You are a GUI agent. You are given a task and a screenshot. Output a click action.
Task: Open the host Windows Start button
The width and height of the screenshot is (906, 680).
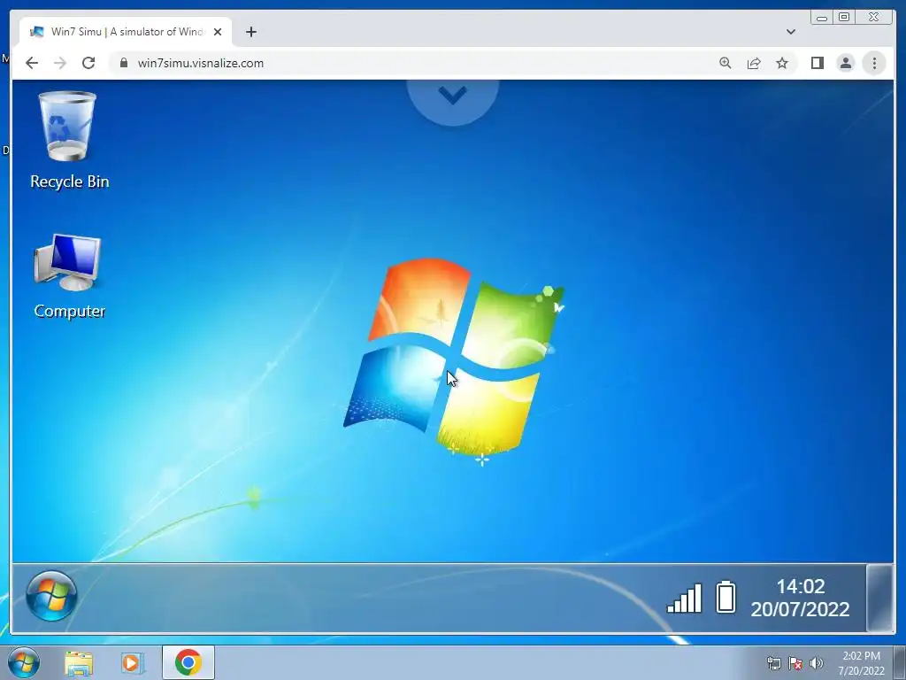coord(24,662)
